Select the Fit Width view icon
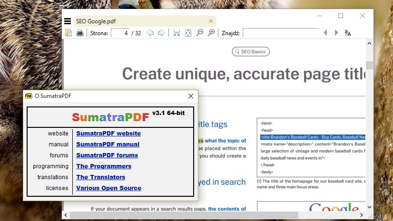The image size is (393, 221). coord(177,33)
